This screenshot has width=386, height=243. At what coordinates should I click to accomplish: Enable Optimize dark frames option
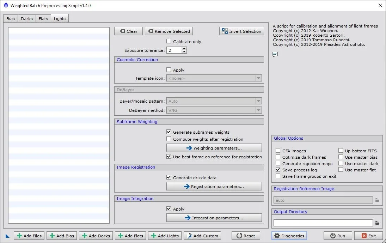(278, 157)
